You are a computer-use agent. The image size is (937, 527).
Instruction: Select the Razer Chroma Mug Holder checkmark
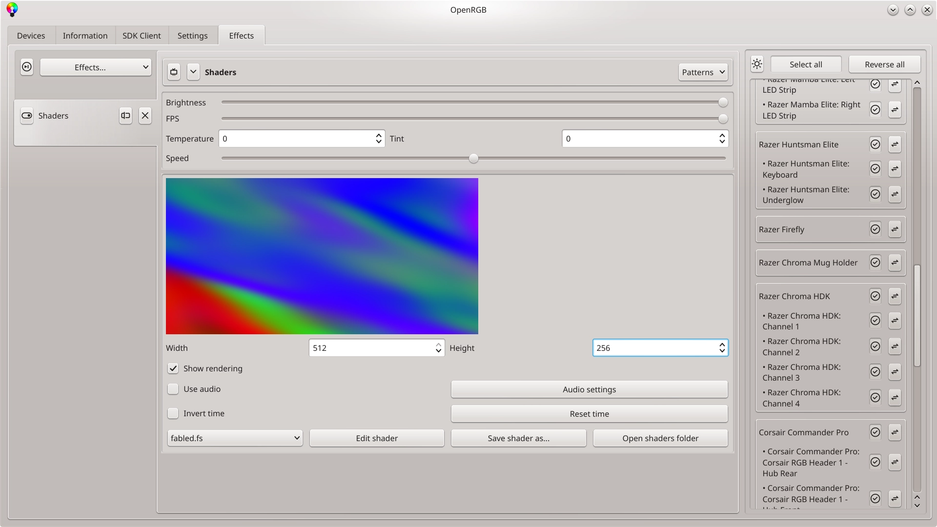[876, 263]
